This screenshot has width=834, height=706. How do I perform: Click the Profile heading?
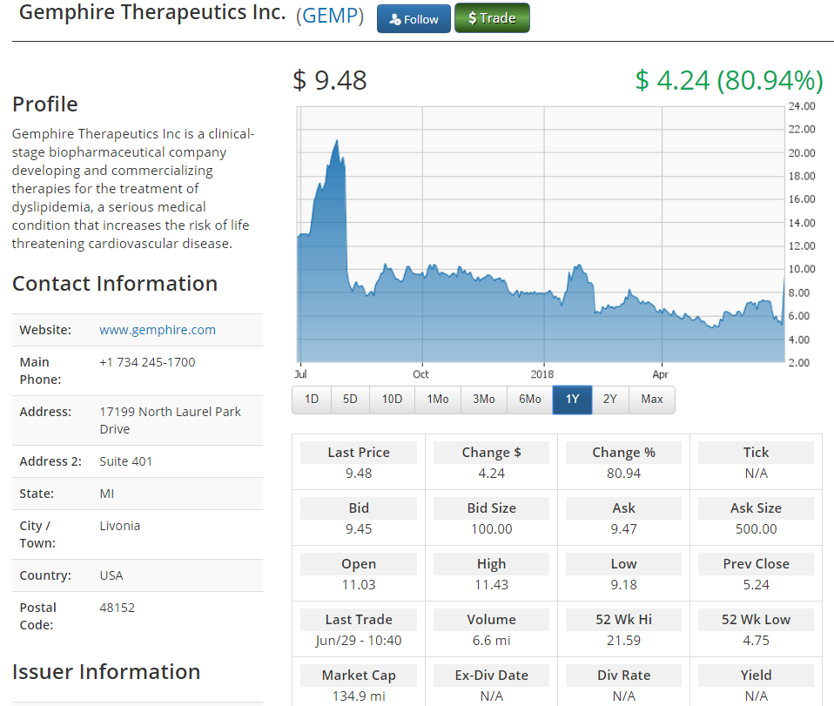tap(45, 104)
